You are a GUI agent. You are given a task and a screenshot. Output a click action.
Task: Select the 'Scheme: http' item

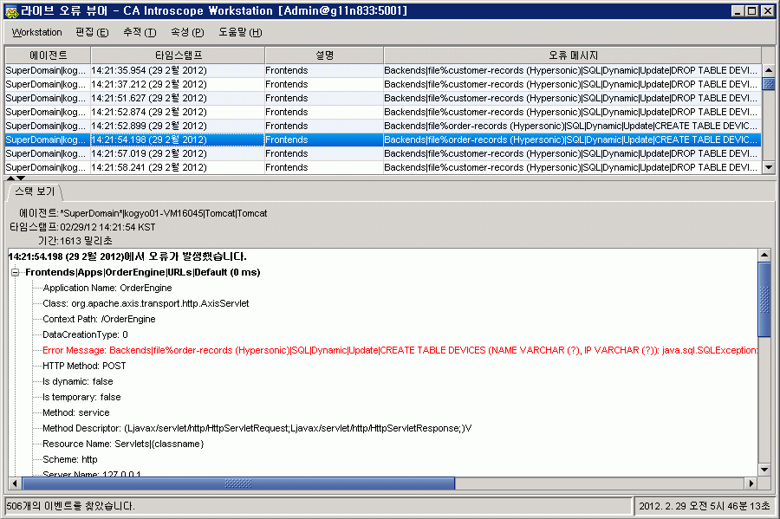(x=70, y=460)
